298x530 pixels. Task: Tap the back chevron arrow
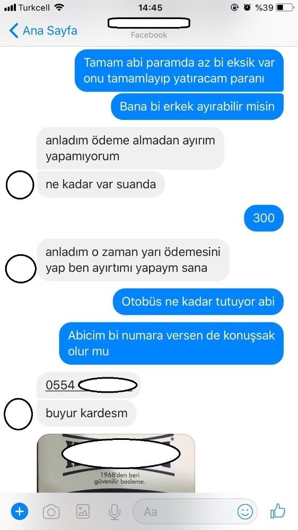pyautogui.click(x=14, y=30)
